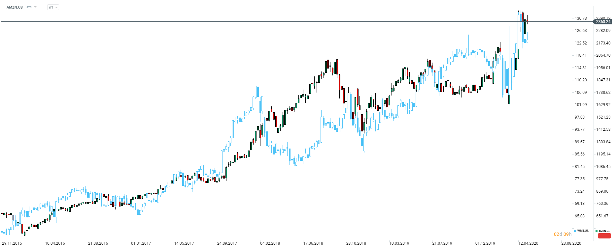Viewport: 616px width, 249px height.
Task: Expand the arrow next to STC
Action: pos(35,7)
